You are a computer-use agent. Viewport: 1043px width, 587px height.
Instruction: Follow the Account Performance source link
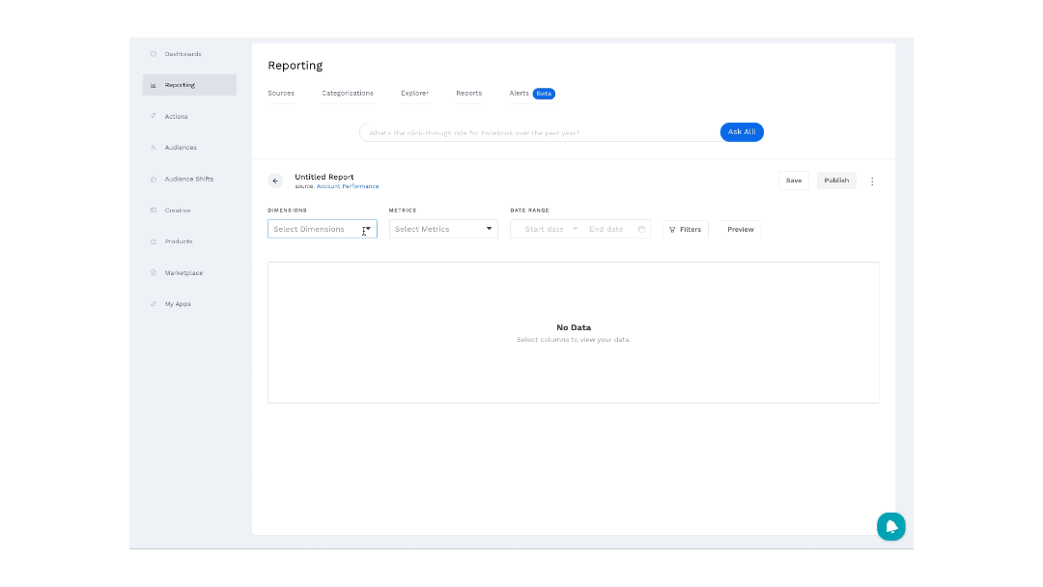tap(348, 186)
